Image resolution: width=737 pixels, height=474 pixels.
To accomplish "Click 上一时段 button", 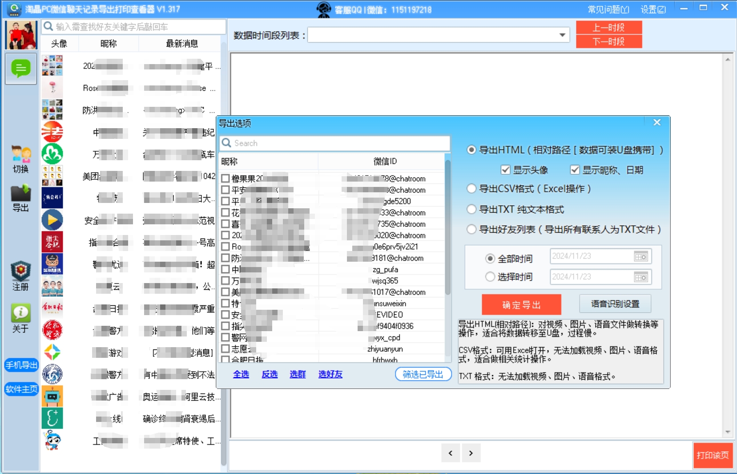I will click(x=609, y=28).
